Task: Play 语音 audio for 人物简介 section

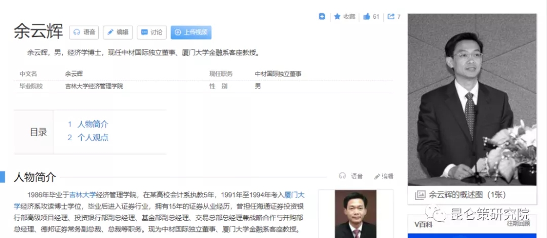Action: (351, 176)
